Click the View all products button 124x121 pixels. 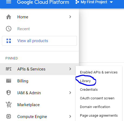coord(39,41)
